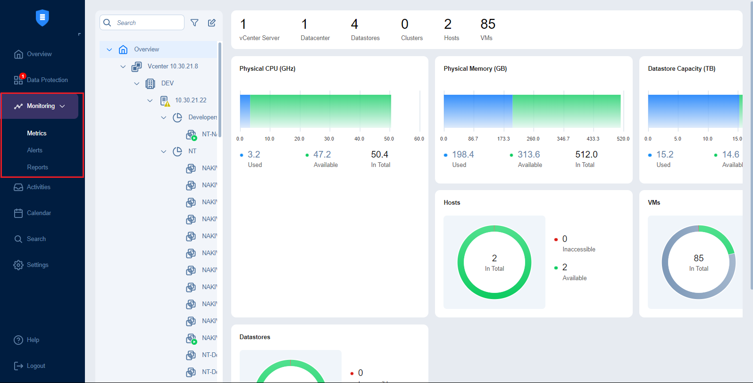This screenshot has width=753, height=383.
Task: Collapse the Overview tree node
Action: tap(109, 50)
